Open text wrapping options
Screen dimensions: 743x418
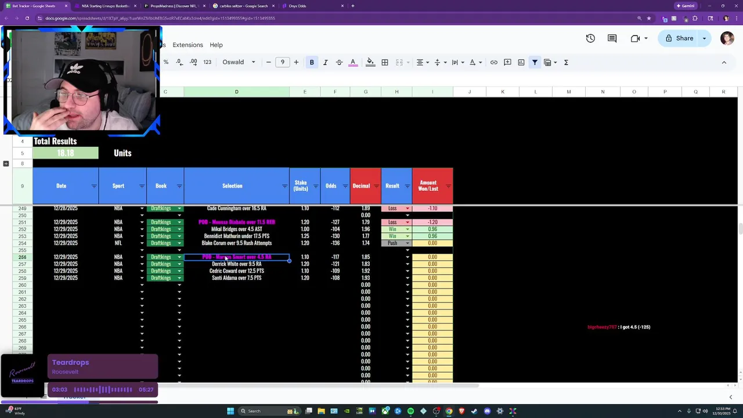tap(457, 62)
